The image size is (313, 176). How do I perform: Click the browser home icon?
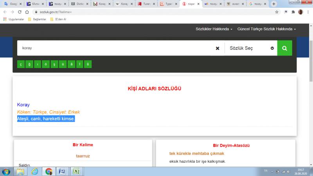pyautogui.click(x=27, y=12)
